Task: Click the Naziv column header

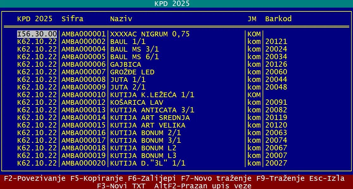Action: tap(121, 19)
